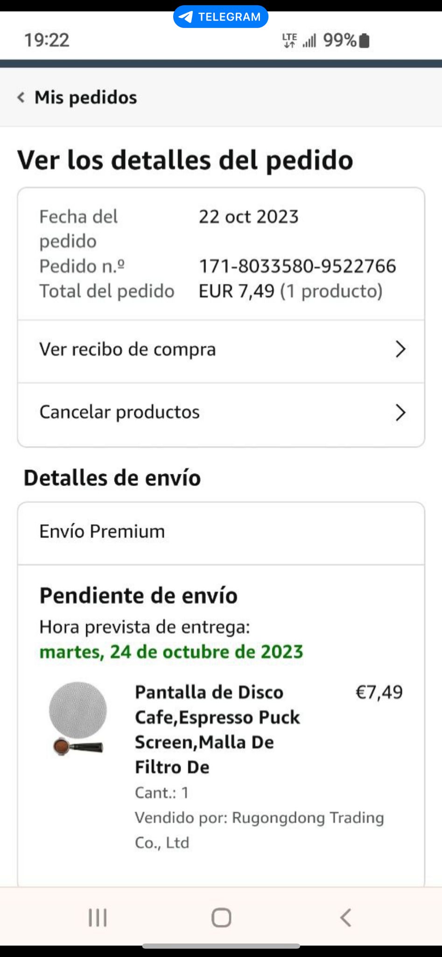Tap the order number 171-8033580-9522766
Viewport: 442px width, 957px height.
pos(297,266)
